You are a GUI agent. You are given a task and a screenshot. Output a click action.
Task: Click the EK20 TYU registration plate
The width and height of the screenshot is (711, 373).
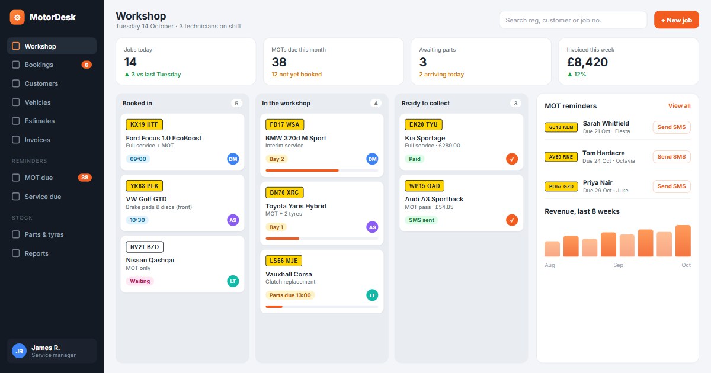coord(424,124)
